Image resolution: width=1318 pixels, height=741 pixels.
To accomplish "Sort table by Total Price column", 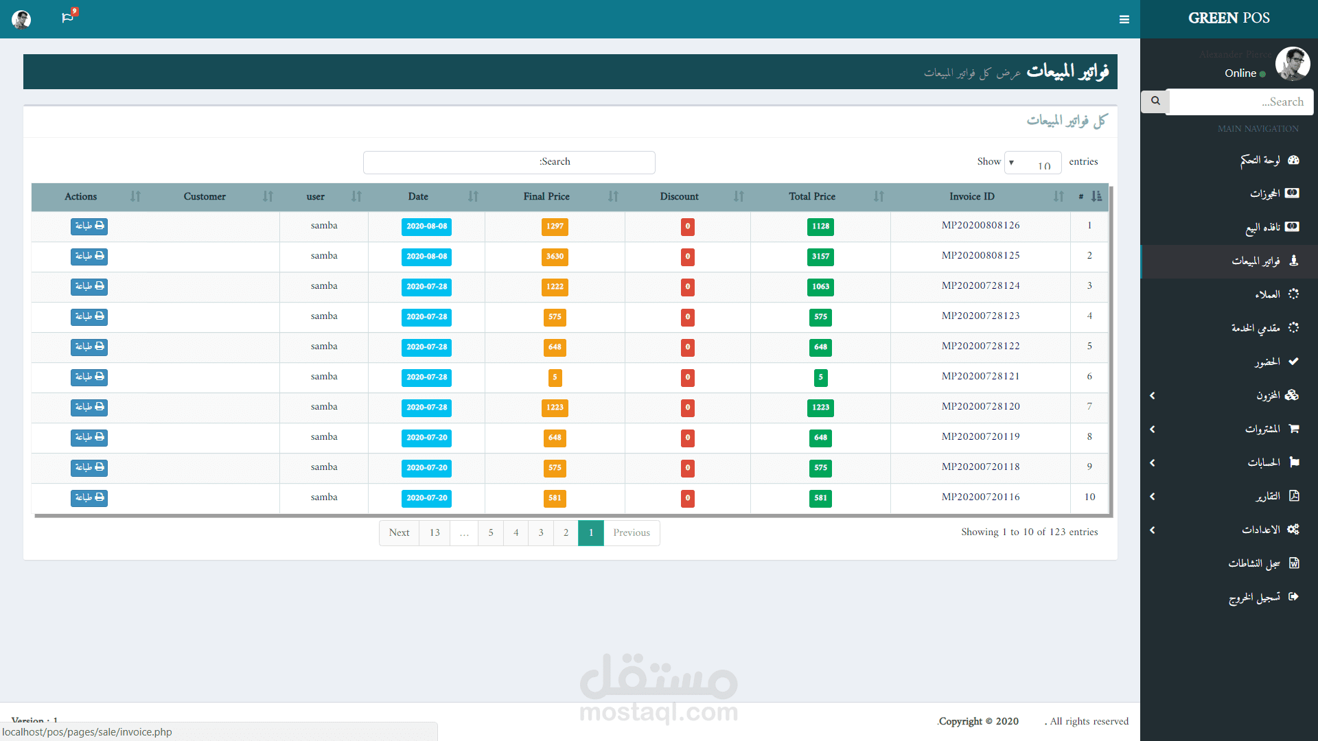I will click(x=812, y=197).
